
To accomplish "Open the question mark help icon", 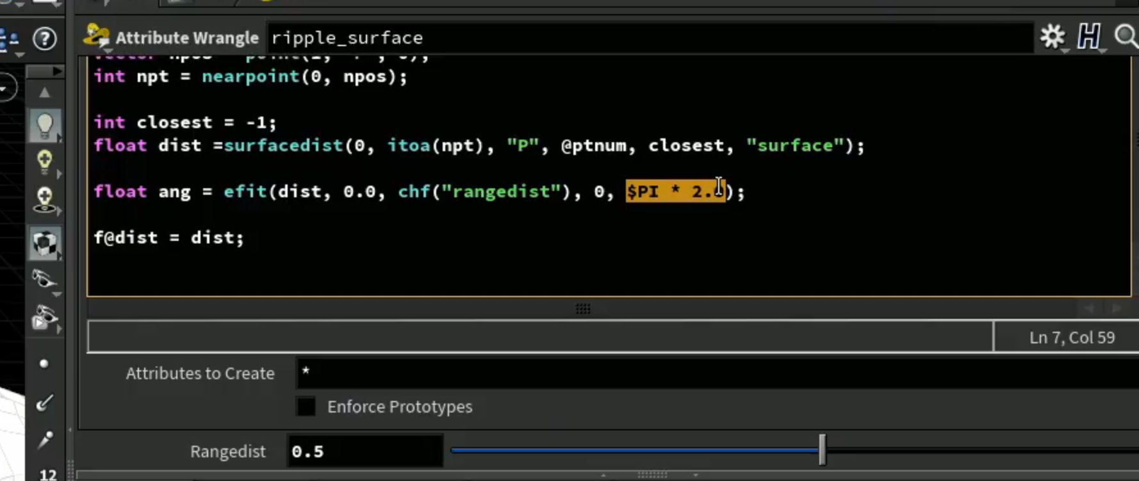I will tap(44, 38).
